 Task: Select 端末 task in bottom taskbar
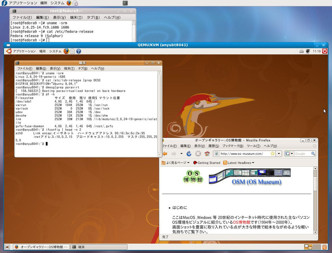(x=99, y=247)
